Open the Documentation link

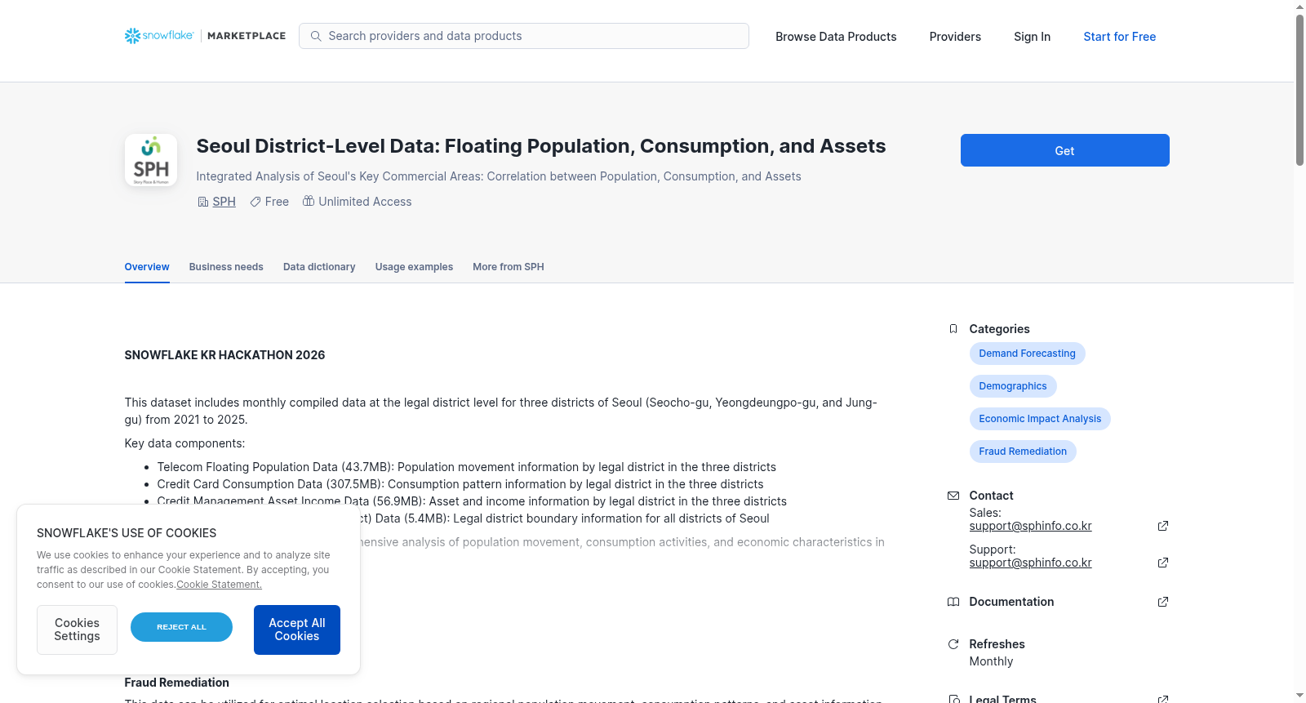click(x=1011, y=602)
